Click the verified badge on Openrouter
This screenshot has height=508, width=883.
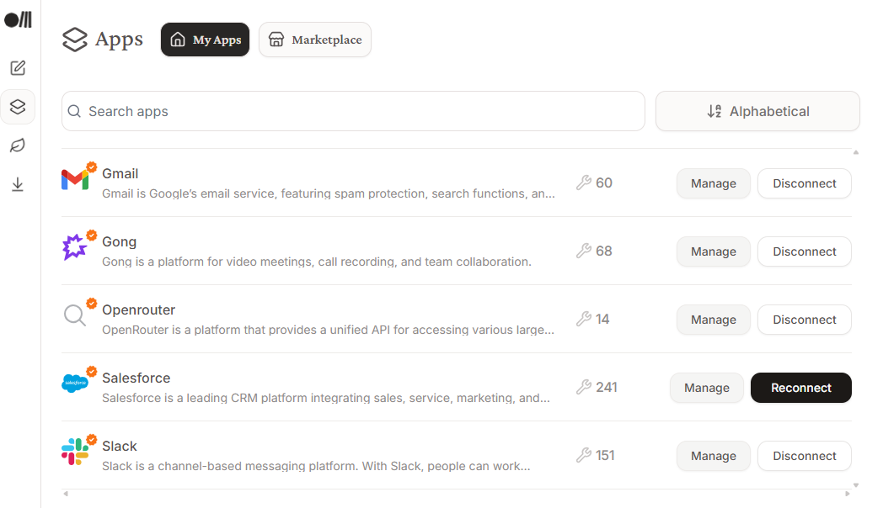[x=91, y=304]
